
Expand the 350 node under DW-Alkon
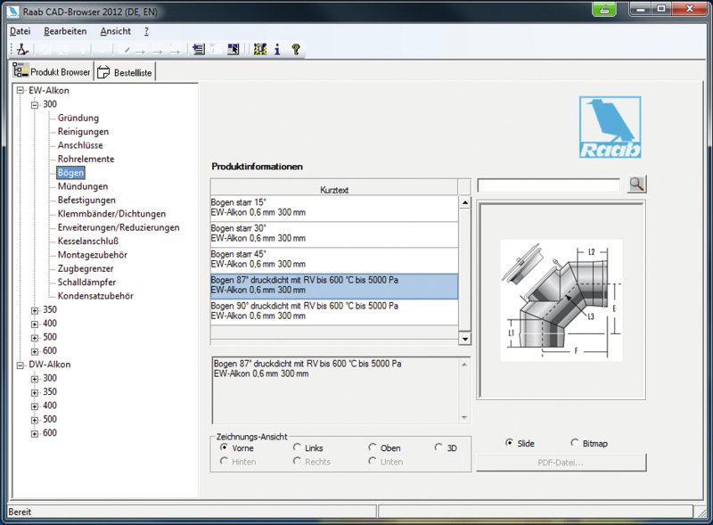coord(35,392)
